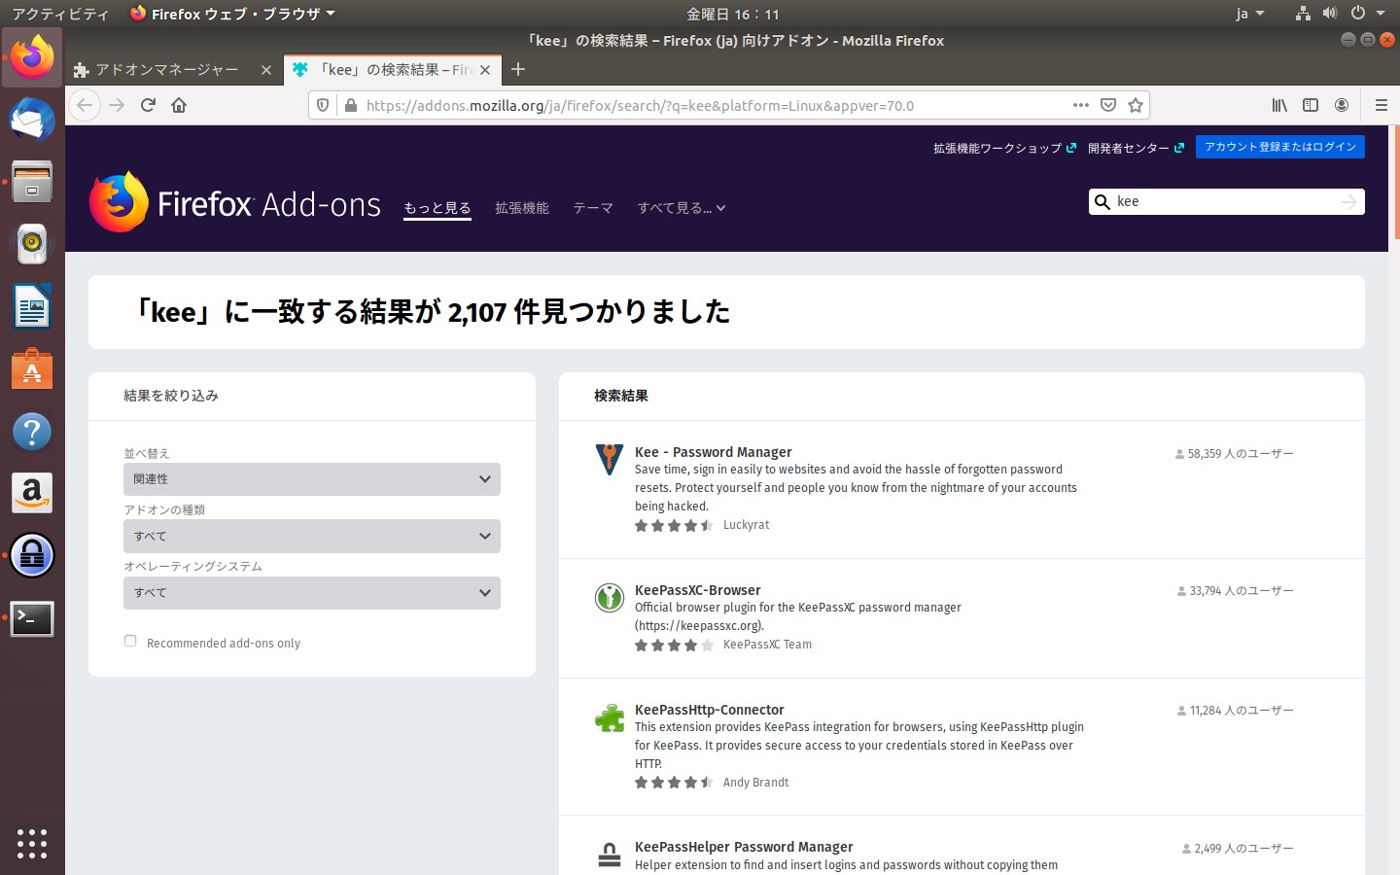Open 拡張機能ワークショップ link
This screenshot has width=1400, height=875.
[x=1004, y=148]
